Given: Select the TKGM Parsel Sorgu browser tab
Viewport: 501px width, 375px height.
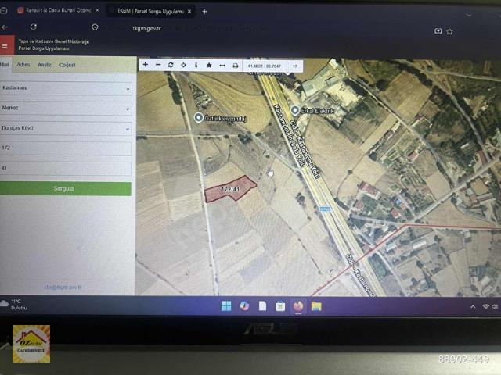Looking at the screenshot, I should 150,11.
